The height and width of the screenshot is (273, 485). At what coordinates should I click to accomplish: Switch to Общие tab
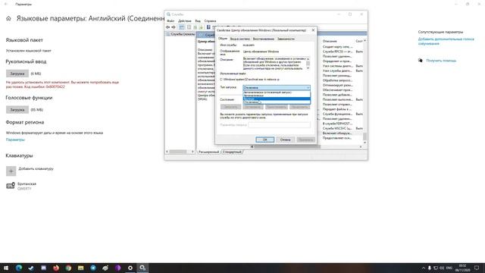pyautogui.click(x=223, y=39)
